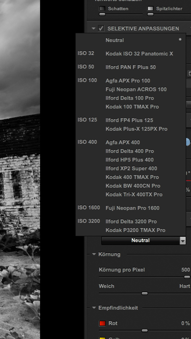This screenshot has height=339, width=191.
Task: Adjust the Schatten slider handle
Action: tap(102, 14)
